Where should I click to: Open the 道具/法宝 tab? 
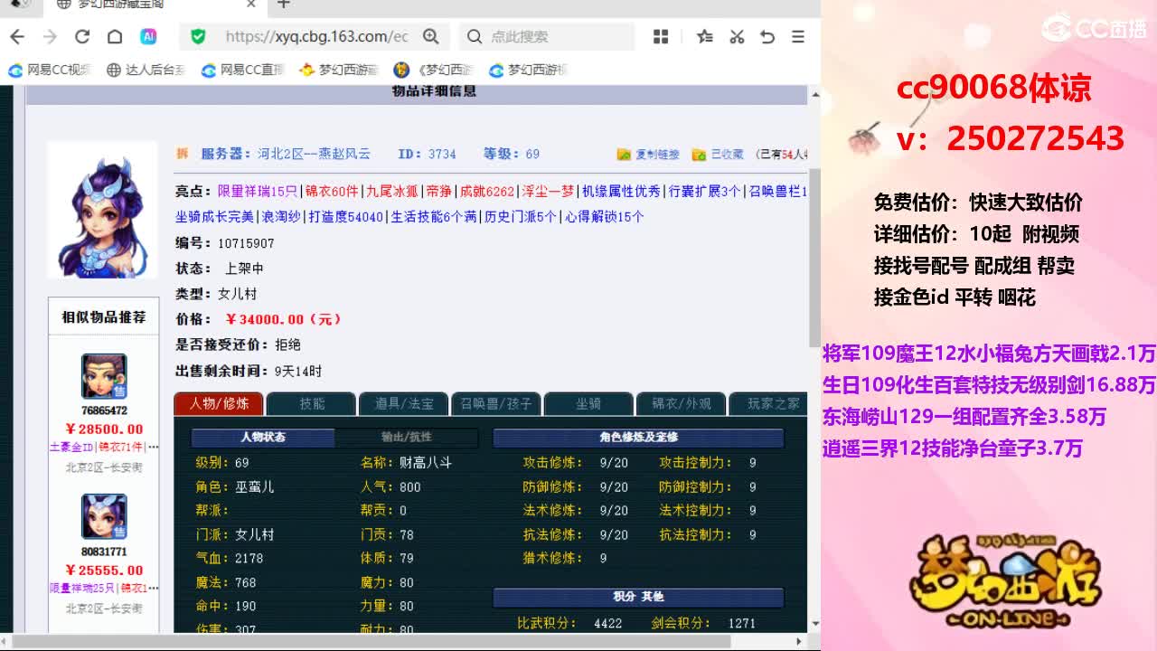(x=404, y=404)
